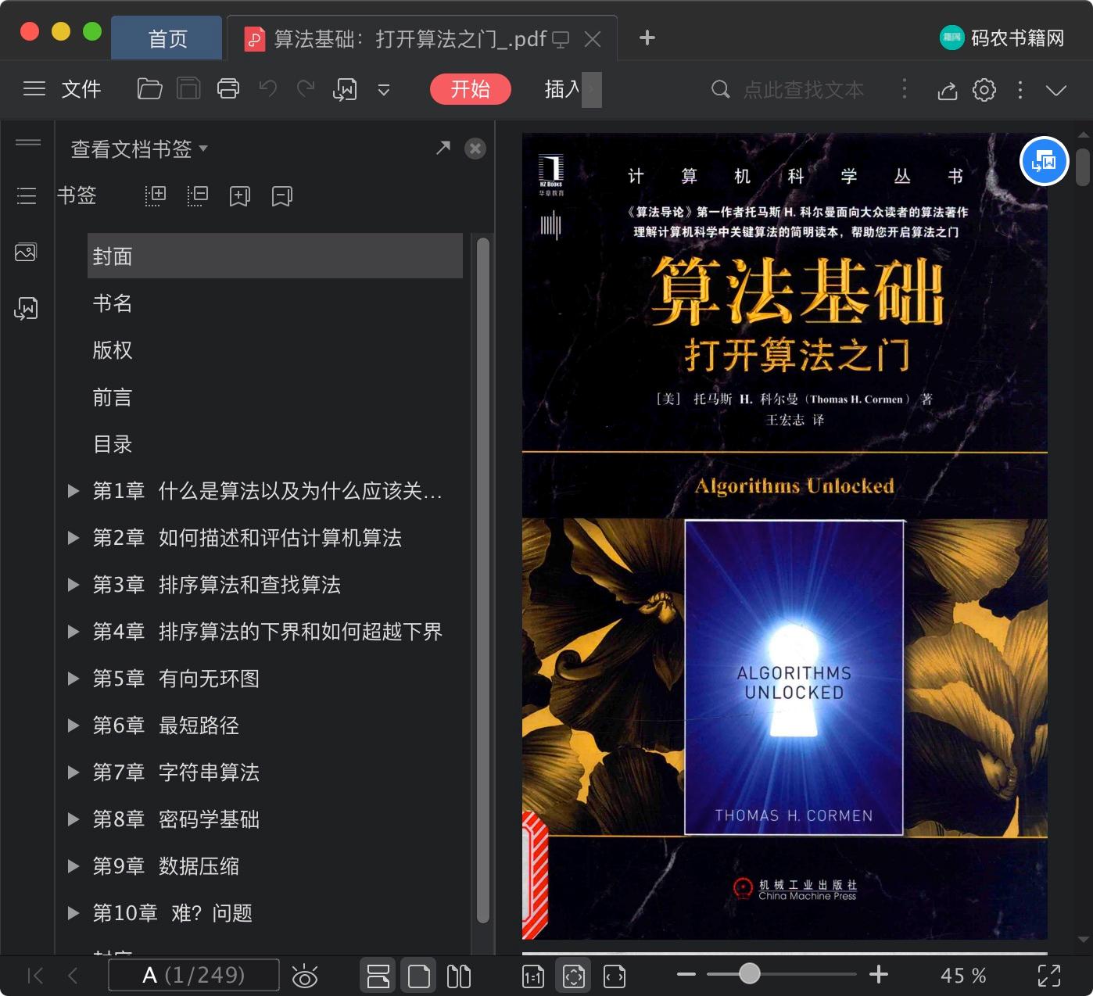
Task: Open the sidebar export panel icon
Action: point(26,309)
